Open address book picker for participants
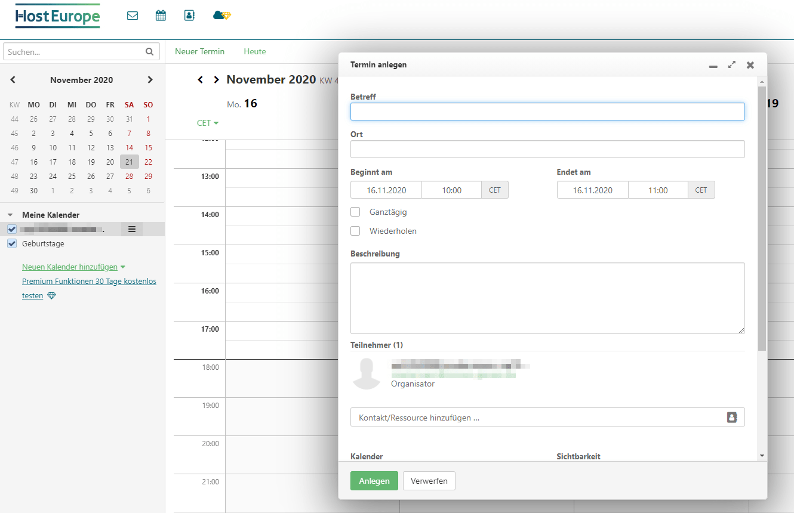Image resolution: width=794 pixels, height=513 pixels. [x=732, y=418]
